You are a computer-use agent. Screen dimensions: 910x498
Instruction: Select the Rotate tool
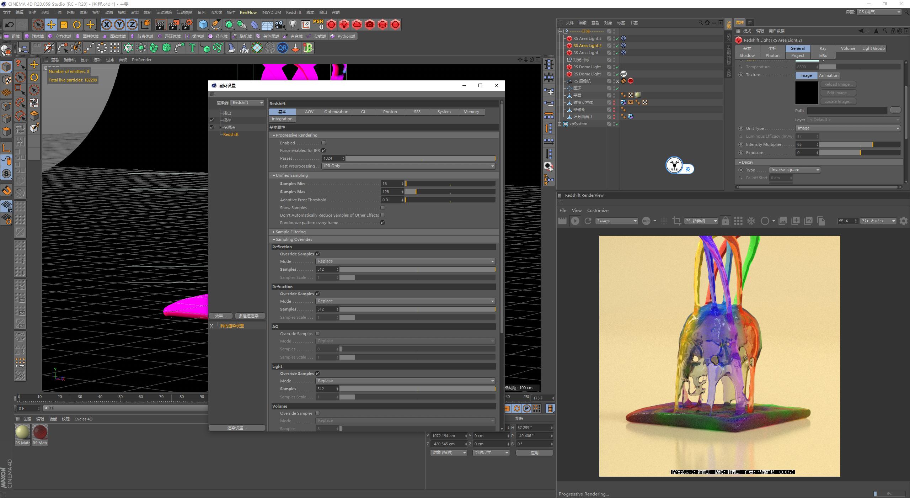pyautogui.click(x=77, y=25)
